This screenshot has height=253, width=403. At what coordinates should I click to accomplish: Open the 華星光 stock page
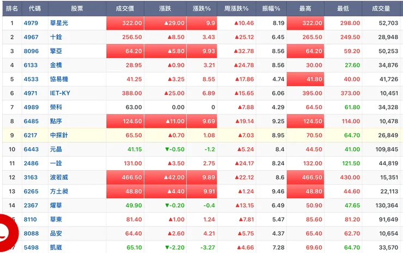tap(59, 23)
